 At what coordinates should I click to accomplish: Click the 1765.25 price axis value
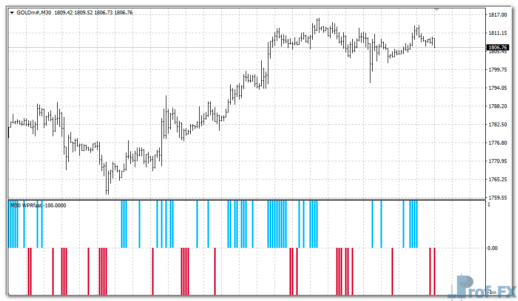click(497, 180)
